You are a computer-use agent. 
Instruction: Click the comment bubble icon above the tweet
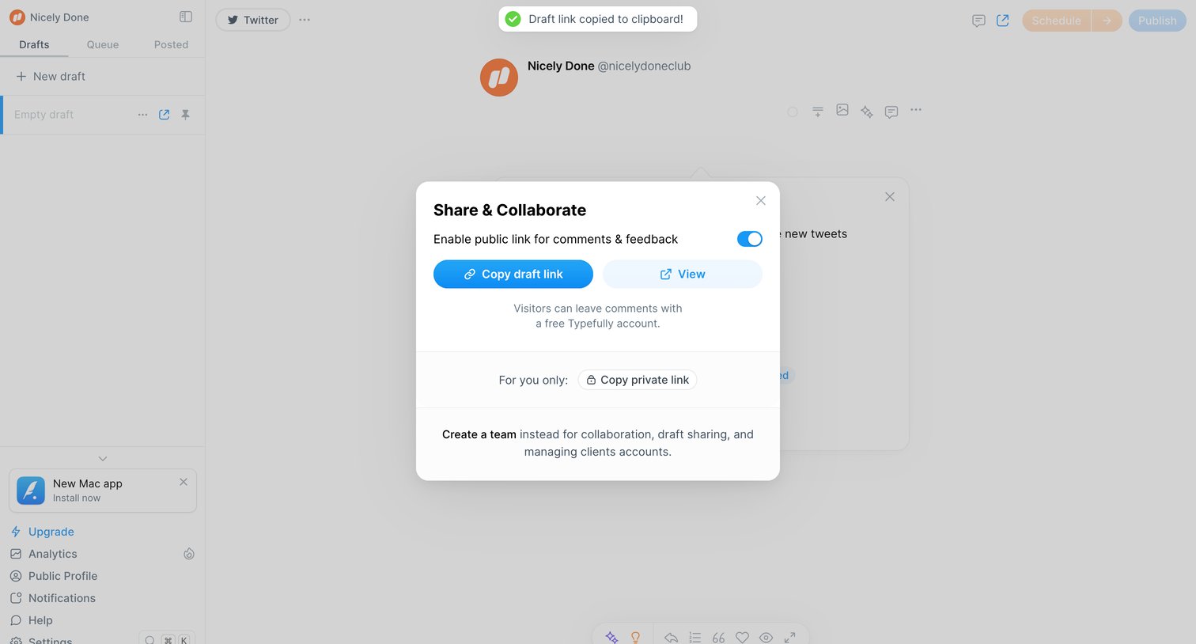(891, 112)
